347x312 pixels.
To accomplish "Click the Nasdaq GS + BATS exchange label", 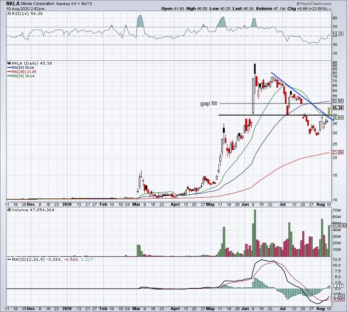I will [74, 4].
